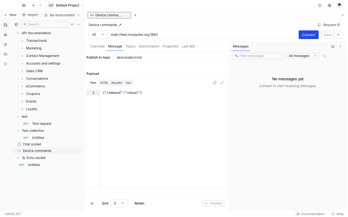Image resolution: width=348 pixels, height=217 pixels.
Task: Open the history sidebar icon
Action: [x=5, y=64]
